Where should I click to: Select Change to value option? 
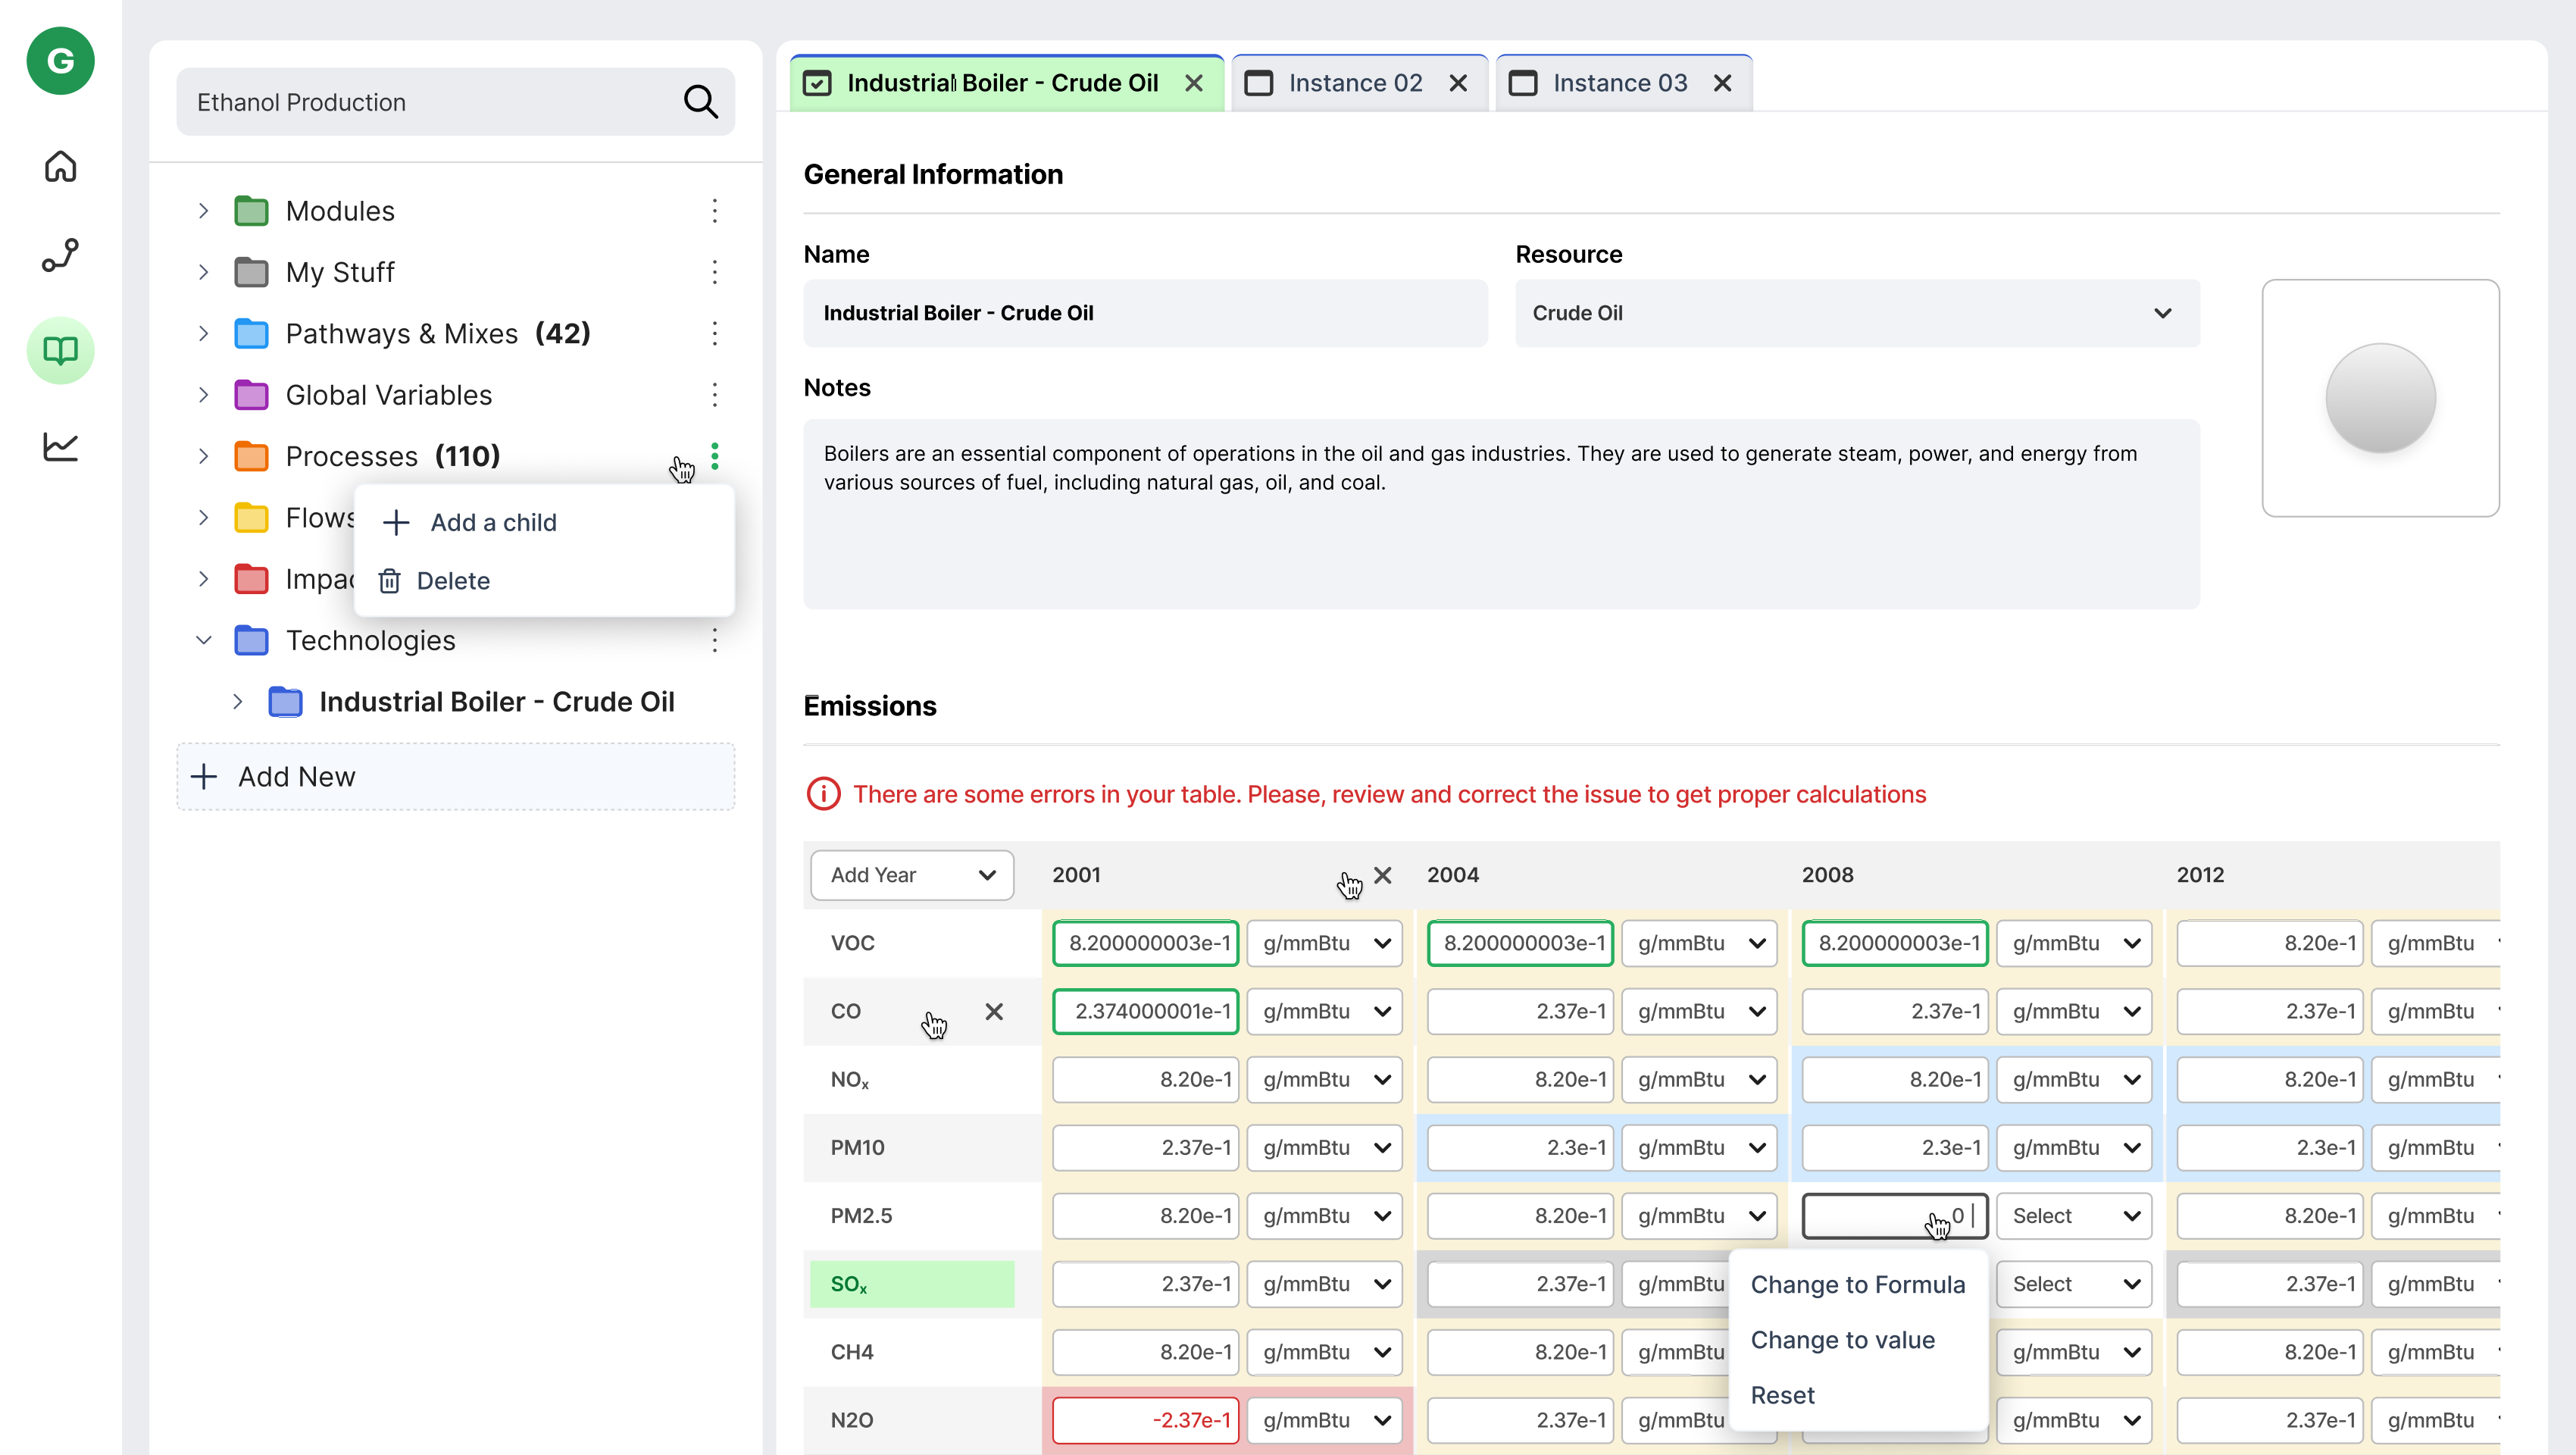[1843, 1340]
